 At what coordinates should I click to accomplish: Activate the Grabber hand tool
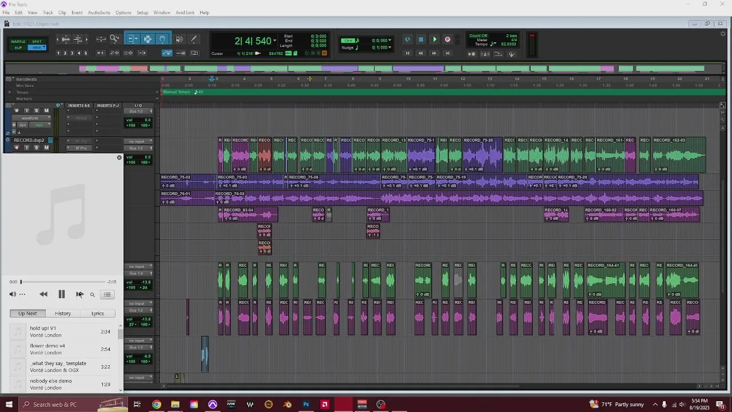(162, 39)
